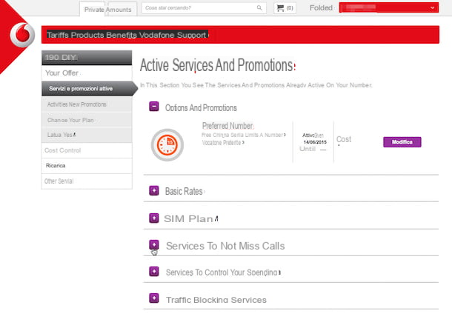Image resolution: width=452 pixels, height=325 pixels.
Task: Click the search magnifier icon
Action: pos(259,8)
